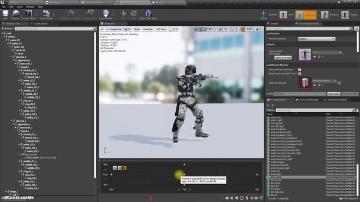Open the Asset menu

click(x=20, y=7)
